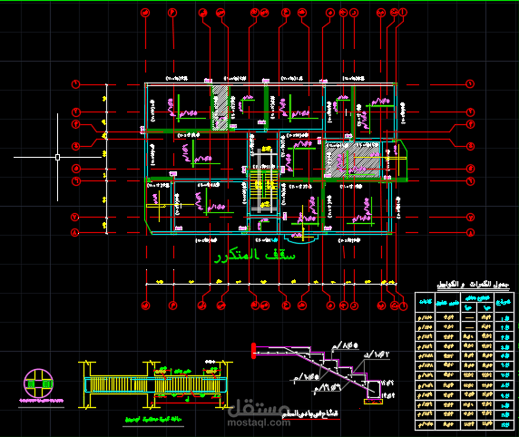The height and width of the screenshot is (437, 519).
Task: Pick the cyan curved balcony arc below plan
Action: pos(301,239)
